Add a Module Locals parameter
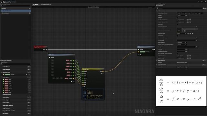The height and width of the screenshot is (116, 207). point(29,97)
